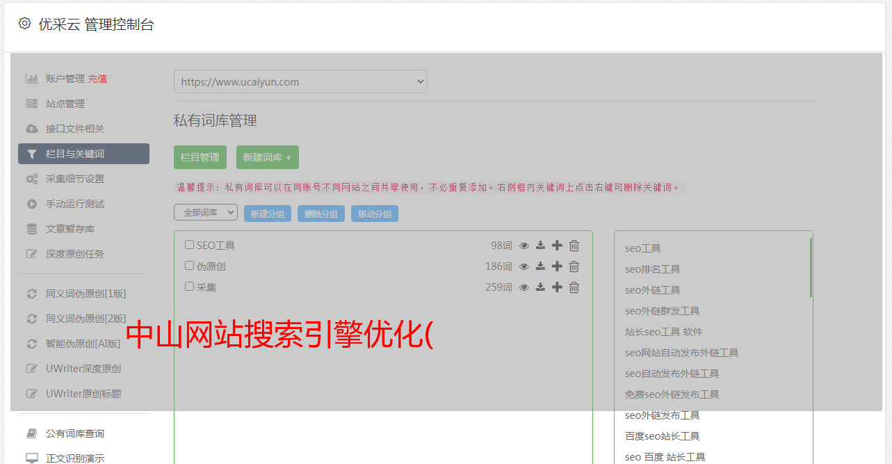Expand the 全部词库 dropdown
This screenshot has width=892, height=464.
206,213
